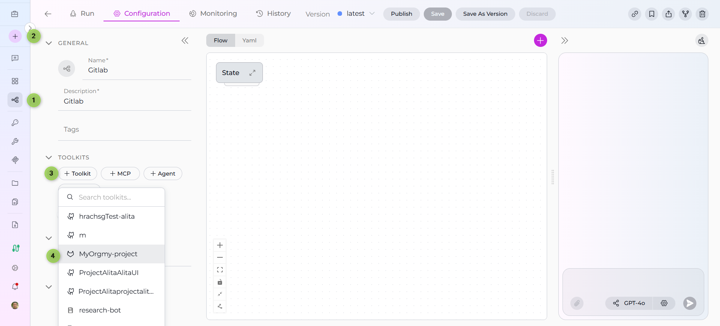Click the Publish button
The height and width of the screenshot is (326, 720).
pos(401,14)
